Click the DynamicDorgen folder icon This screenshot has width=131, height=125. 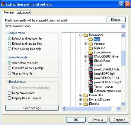click(x=86, y=100)
